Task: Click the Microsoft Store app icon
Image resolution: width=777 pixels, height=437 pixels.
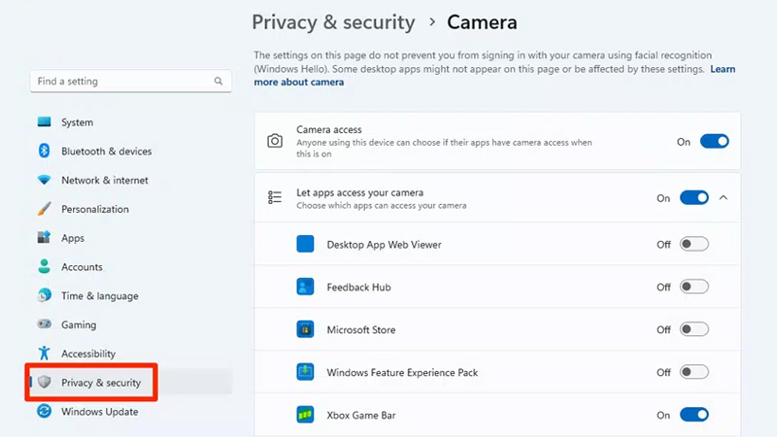Action: pyautogui.click(x=305, y=329)
